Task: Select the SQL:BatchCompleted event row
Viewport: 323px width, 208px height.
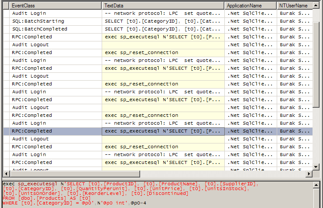Action: 40,29
